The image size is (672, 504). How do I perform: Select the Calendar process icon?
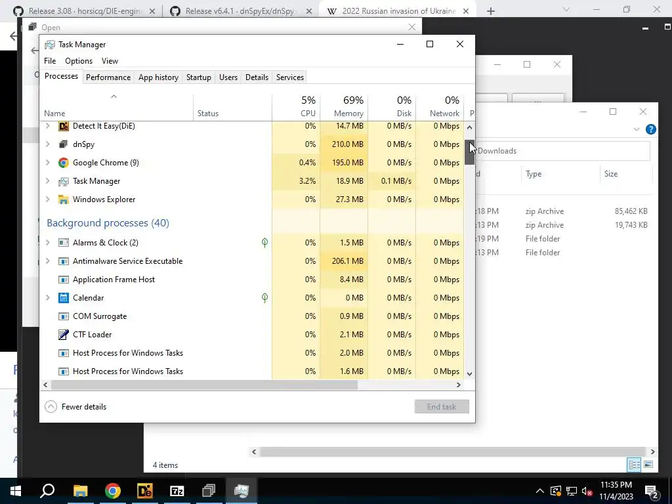coord(64,298)
